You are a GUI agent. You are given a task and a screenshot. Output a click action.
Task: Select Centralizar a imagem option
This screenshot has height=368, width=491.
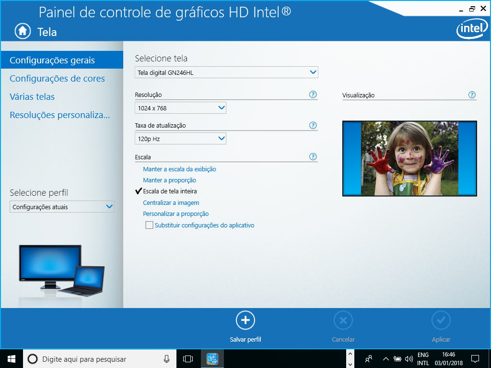[x=171, y=203]
